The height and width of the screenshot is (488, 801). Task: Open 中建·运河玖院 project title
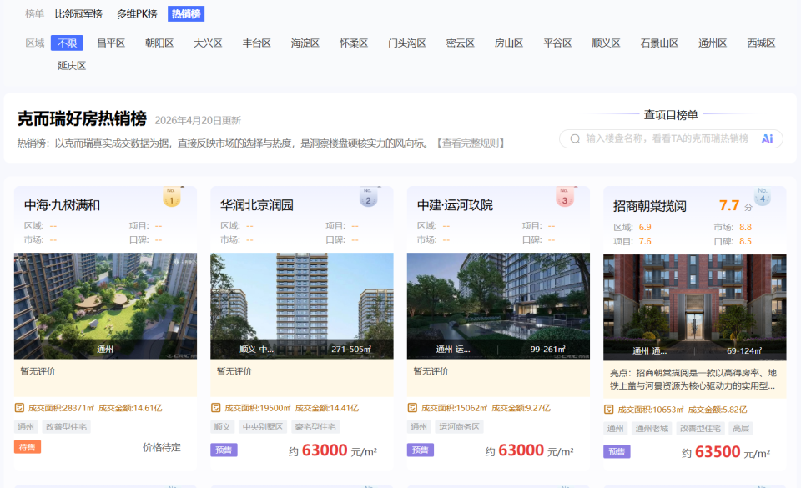[455, 205]
